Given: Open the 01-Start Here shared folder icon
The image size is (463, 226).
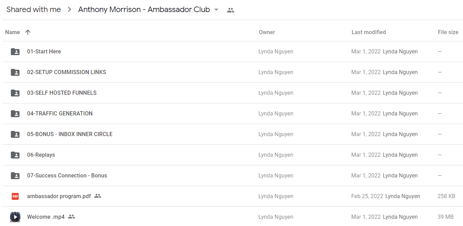Looking at the screenshot, I should coord(15,52).
